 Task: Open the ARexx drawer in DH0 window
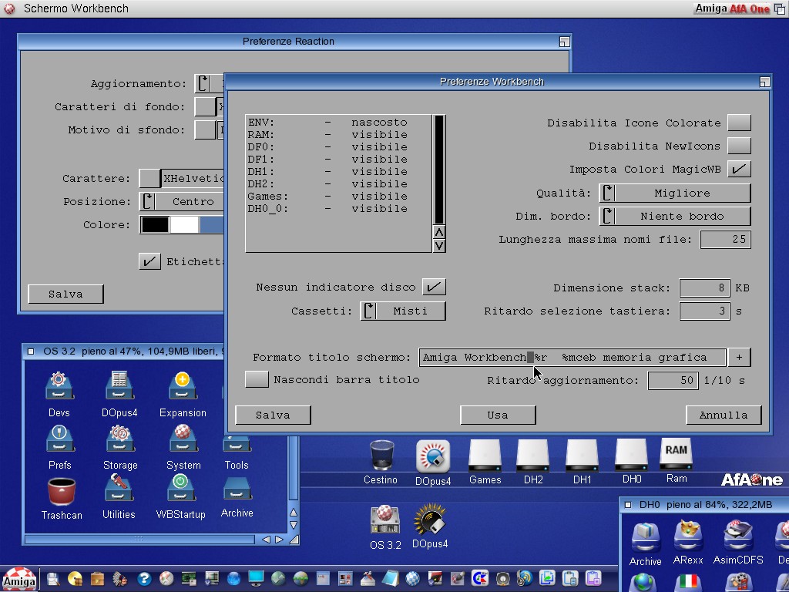point(688,537)
